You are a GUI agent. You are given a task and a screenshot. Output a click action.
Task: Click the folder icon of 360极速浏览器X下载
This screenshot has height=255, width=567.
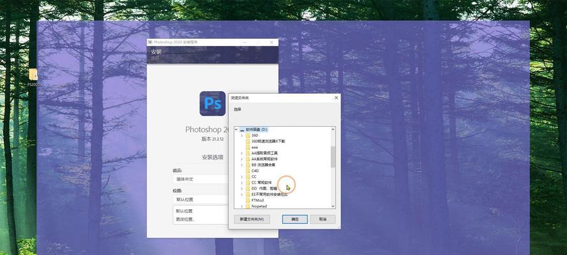[247, 142]
